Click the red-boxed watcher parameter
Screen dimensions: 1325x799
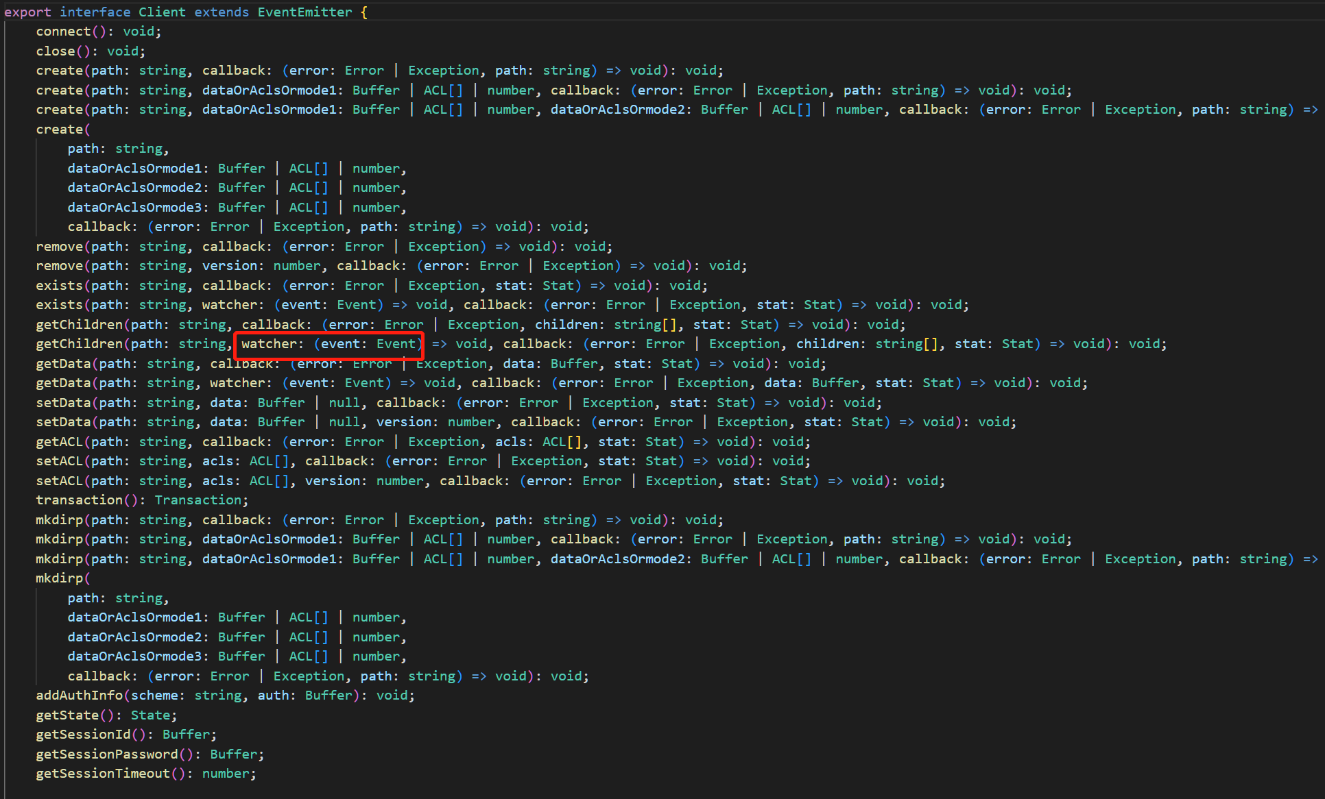click(269, 344)
